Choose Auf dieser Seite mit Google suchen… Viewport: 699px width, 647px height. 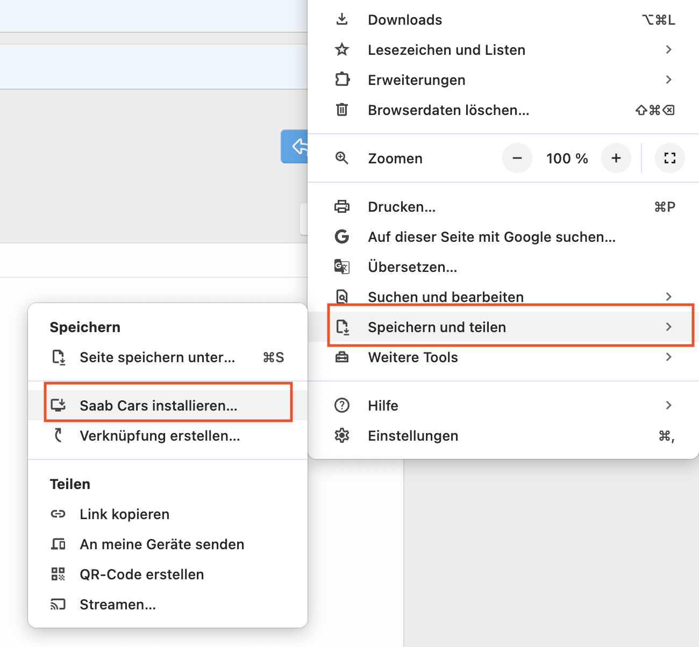[x=503, y=236]
